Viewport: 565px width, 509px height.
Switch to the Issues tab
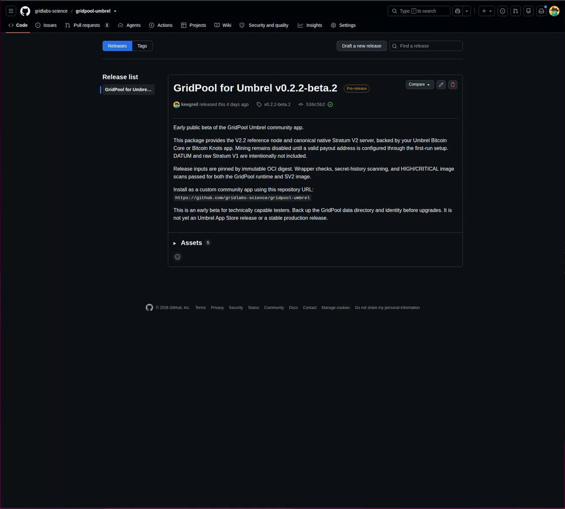[46, 25]
